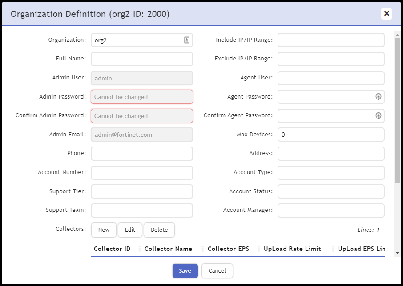Viewport: 403px width, 286px height.
Task: Click the Account Manager input field
Action: tap(331, 211)
